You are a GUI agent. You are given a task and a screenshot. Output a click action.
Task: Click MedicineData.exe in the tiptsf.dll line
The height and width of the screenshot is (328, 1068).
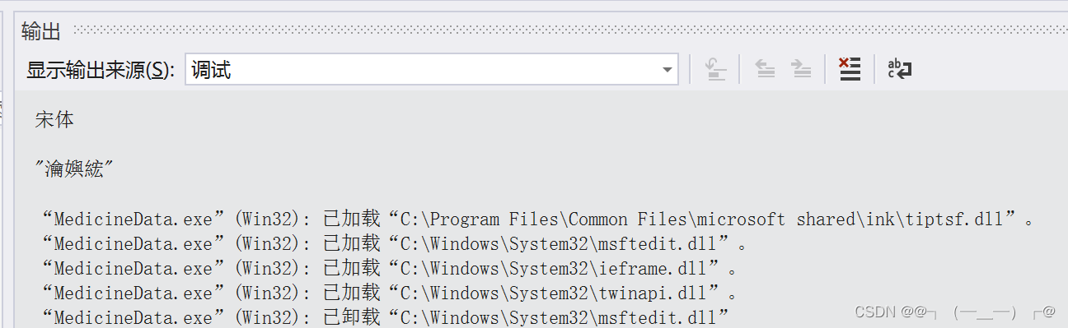(133, 219)
